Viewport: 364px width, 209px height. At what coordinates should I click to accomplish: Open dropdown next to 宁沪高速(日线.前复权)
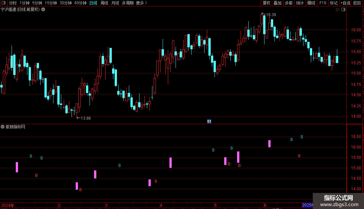[x=43, y=10]
